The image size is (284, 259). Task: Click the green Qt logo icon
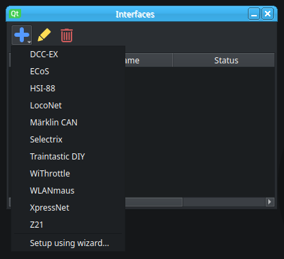point(15,14)
